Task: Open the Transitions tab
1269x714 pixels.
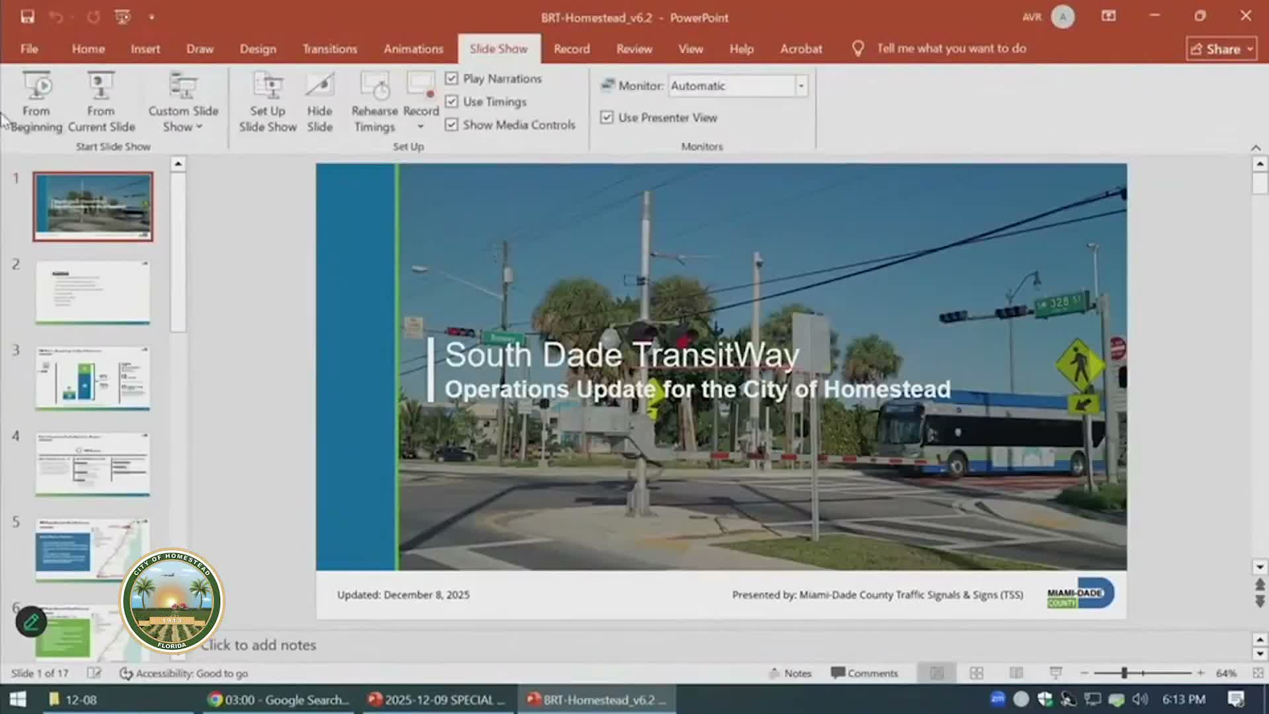Action: (x=330, y=48)
